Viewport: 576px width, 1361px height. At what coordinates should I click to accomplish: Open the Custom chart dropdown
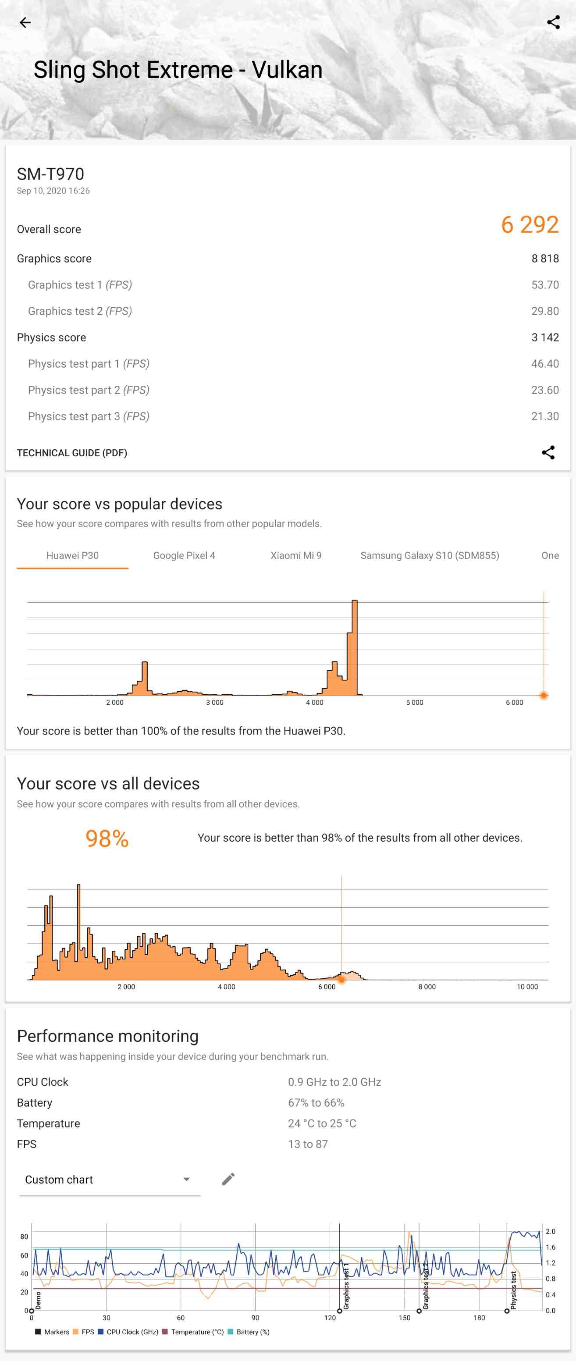tap(110, 1179)
